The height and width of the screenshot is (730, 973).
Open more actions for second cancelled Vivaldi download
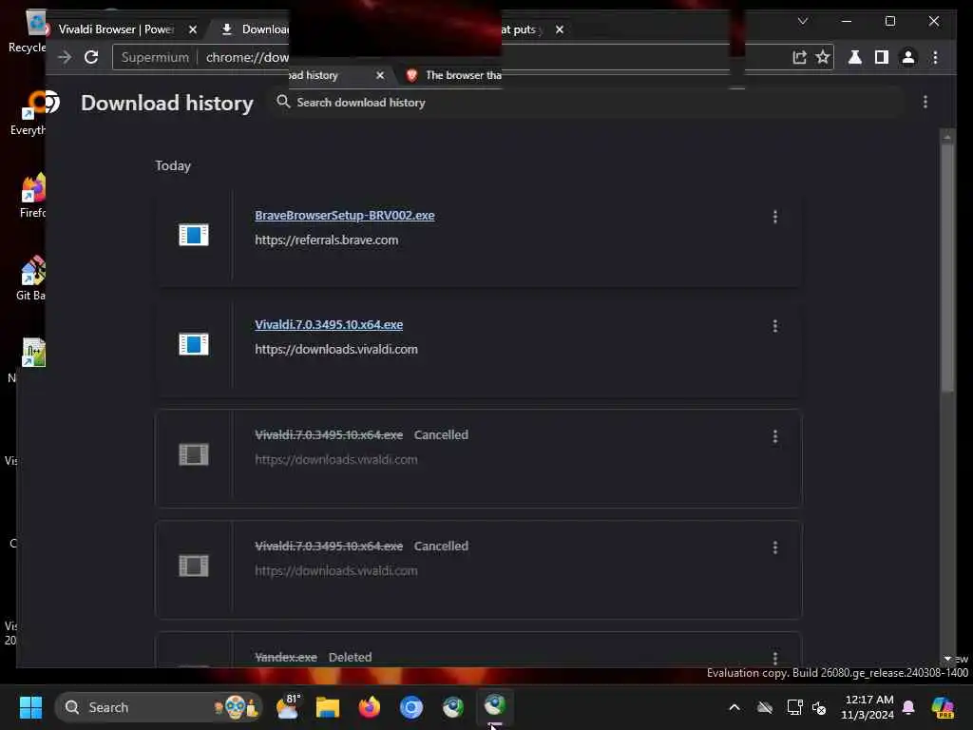click(x=775, y=547)
